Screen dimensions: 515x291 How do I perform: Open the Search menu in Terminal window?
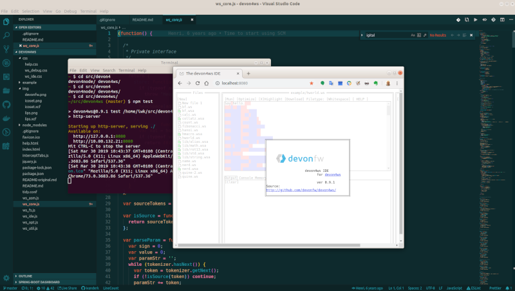coord(109,71)
